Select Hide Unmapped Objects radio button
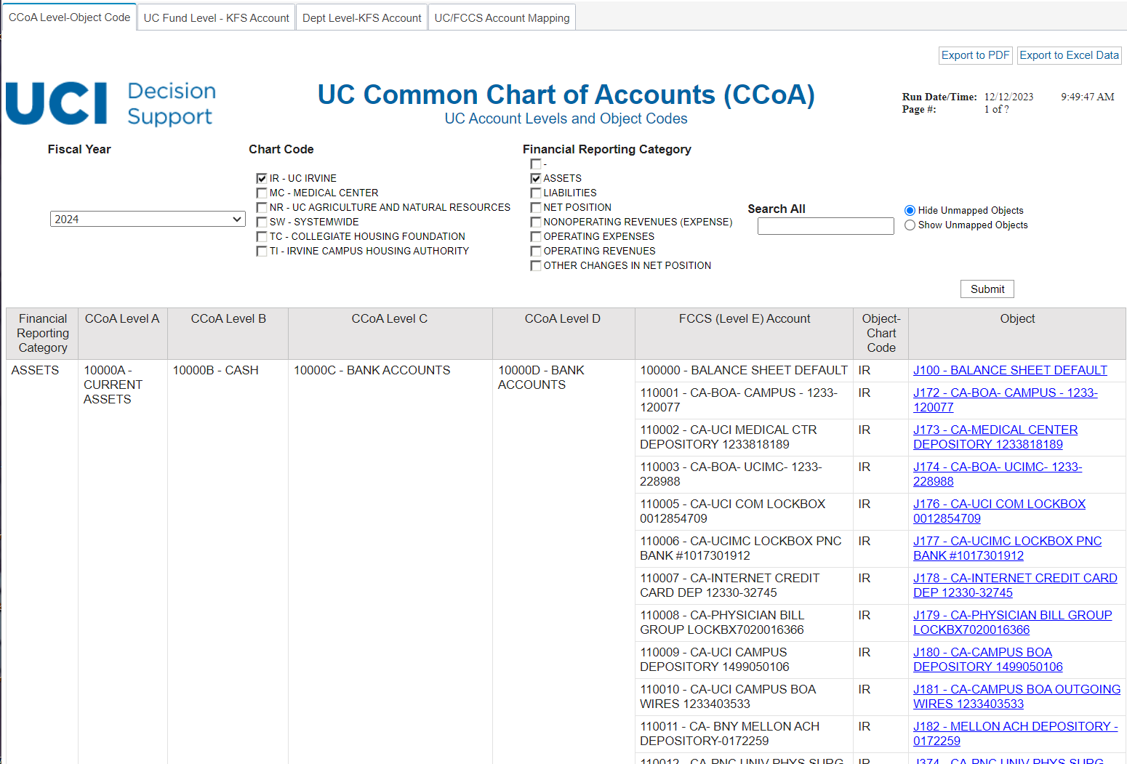Viewport: 1127px width, 764px height. pyautogui.click(x=910, y=211)
